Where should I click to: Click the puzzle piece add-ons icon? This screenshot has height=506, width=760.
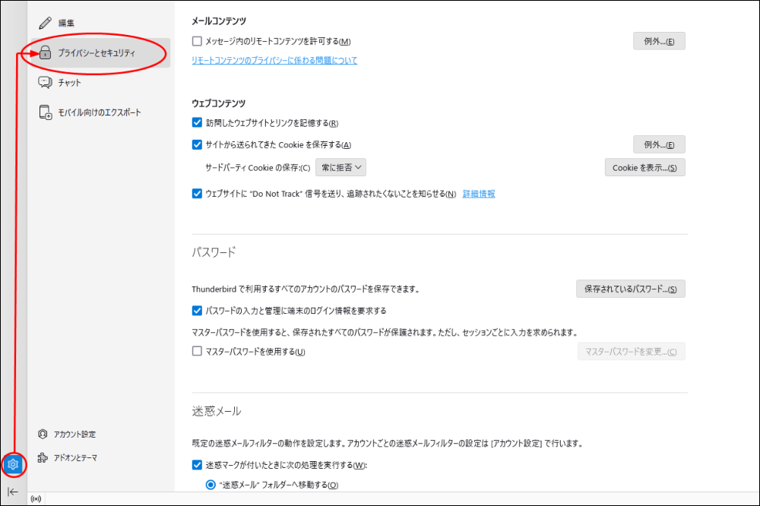point(43,457)
